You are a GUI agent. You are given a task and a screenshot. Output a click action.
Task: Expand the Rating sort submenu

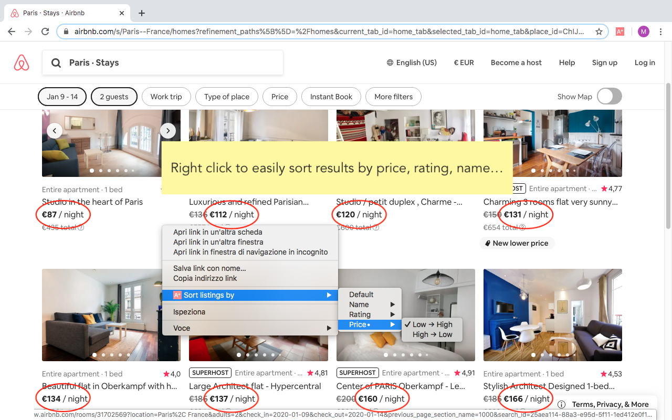point(370,314)
